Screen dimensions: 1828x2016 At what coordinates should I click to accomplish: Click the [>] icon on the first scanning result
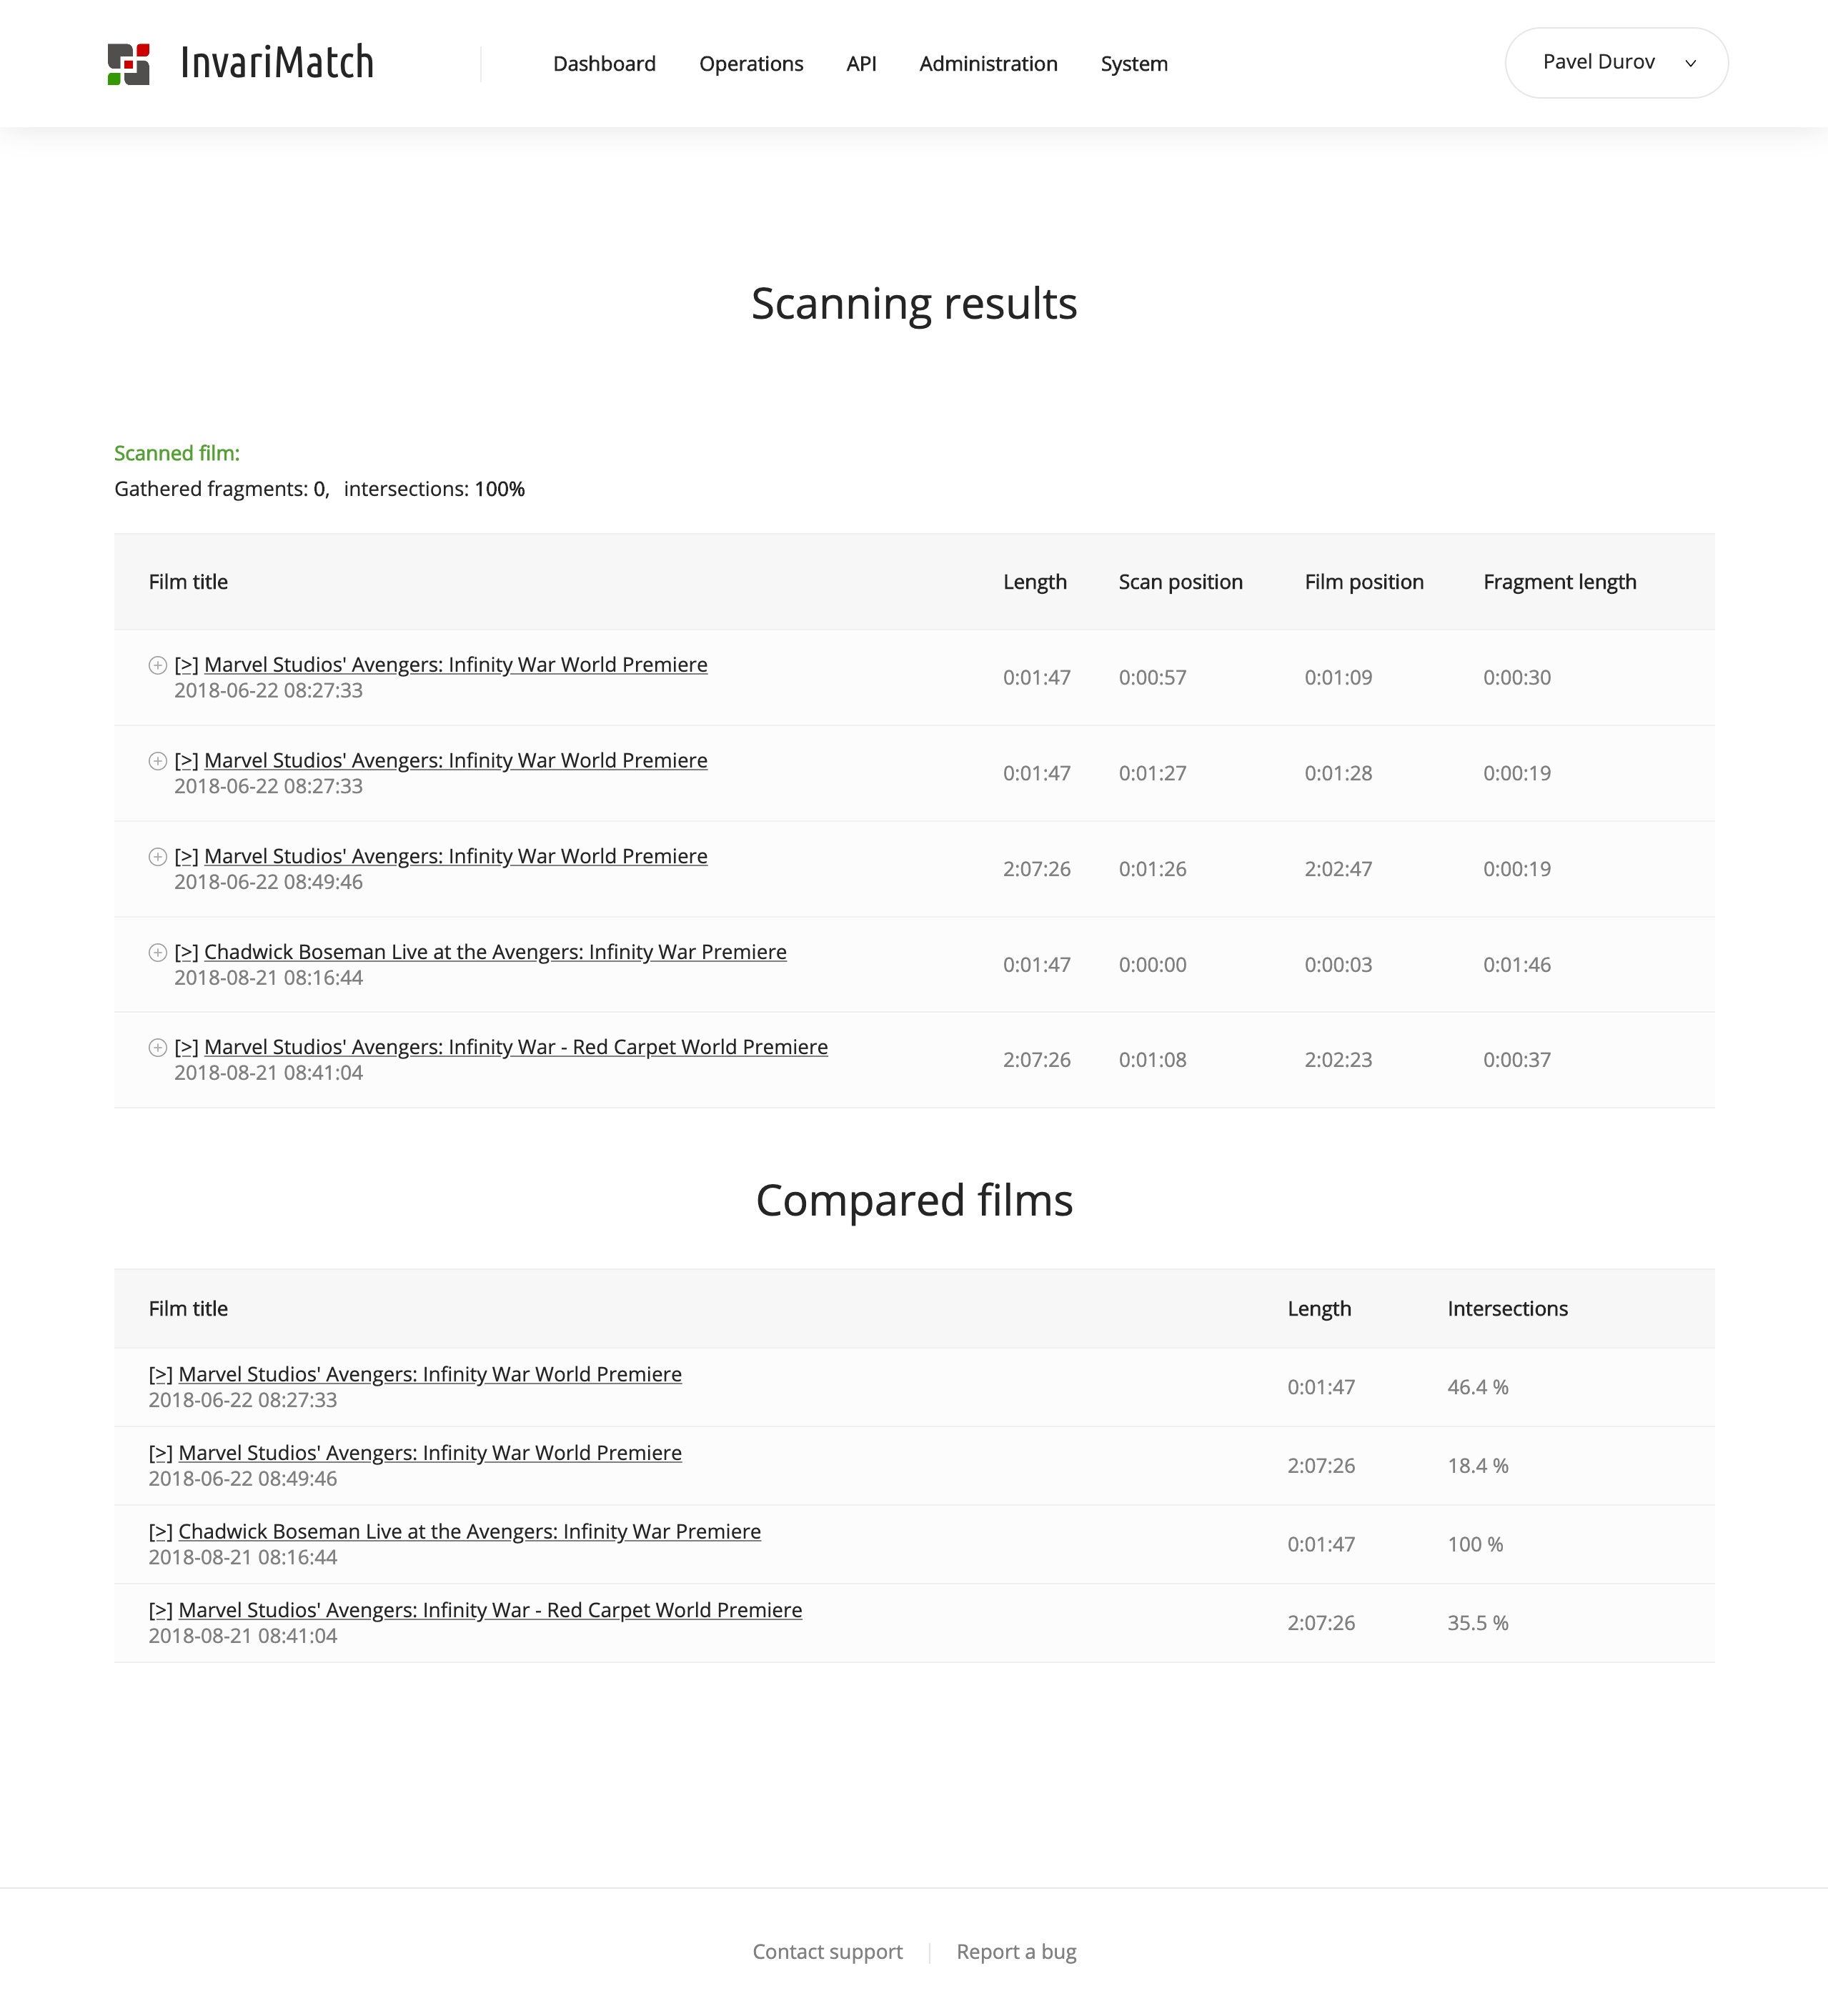186,665
